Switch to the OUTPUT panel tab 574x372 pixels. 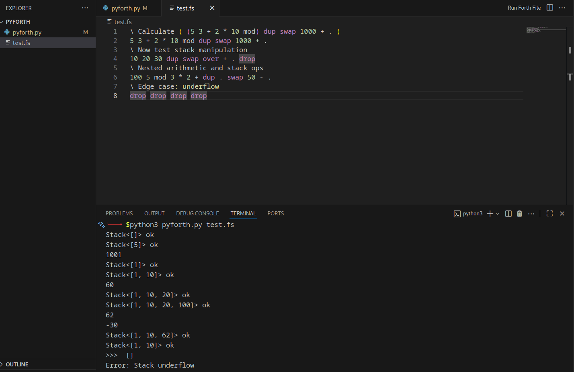[x=154, y=213]
